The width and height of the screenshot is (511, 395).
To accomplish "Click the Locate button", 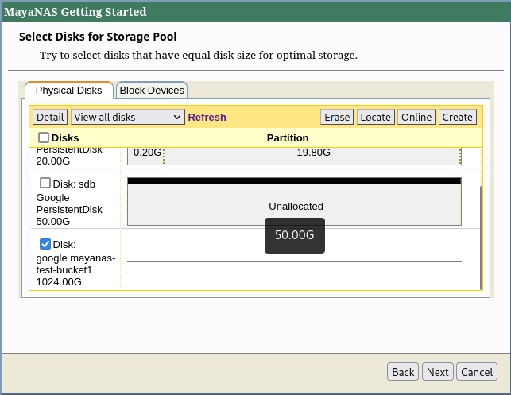I will pyautogui.click(x=375, y=117).
